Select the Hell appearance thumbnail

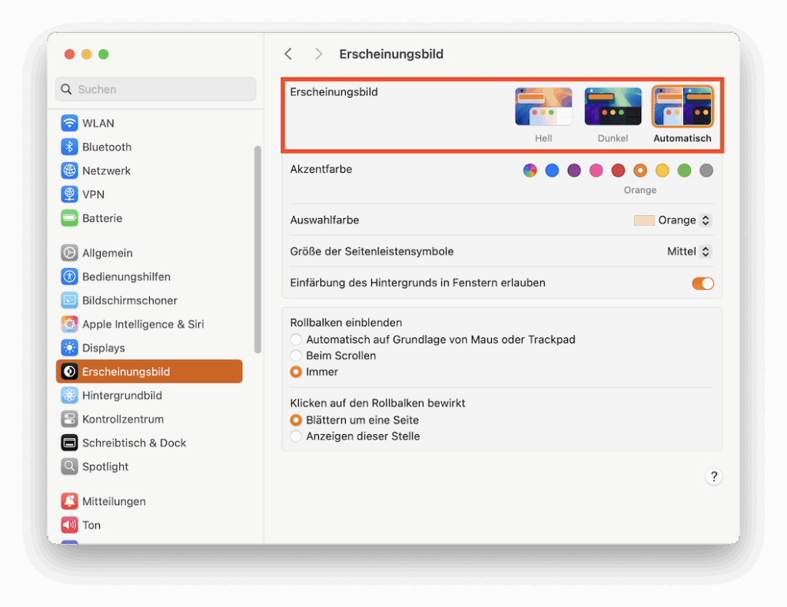(543, 106)
